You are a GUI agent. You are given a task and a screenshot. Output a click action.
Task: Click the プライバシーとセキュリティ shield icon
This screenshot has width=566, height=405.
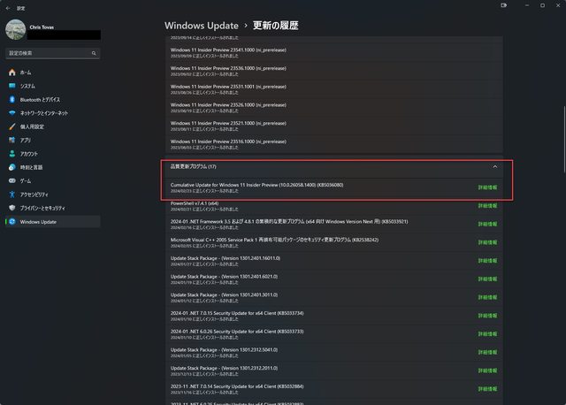coord(12,208)
